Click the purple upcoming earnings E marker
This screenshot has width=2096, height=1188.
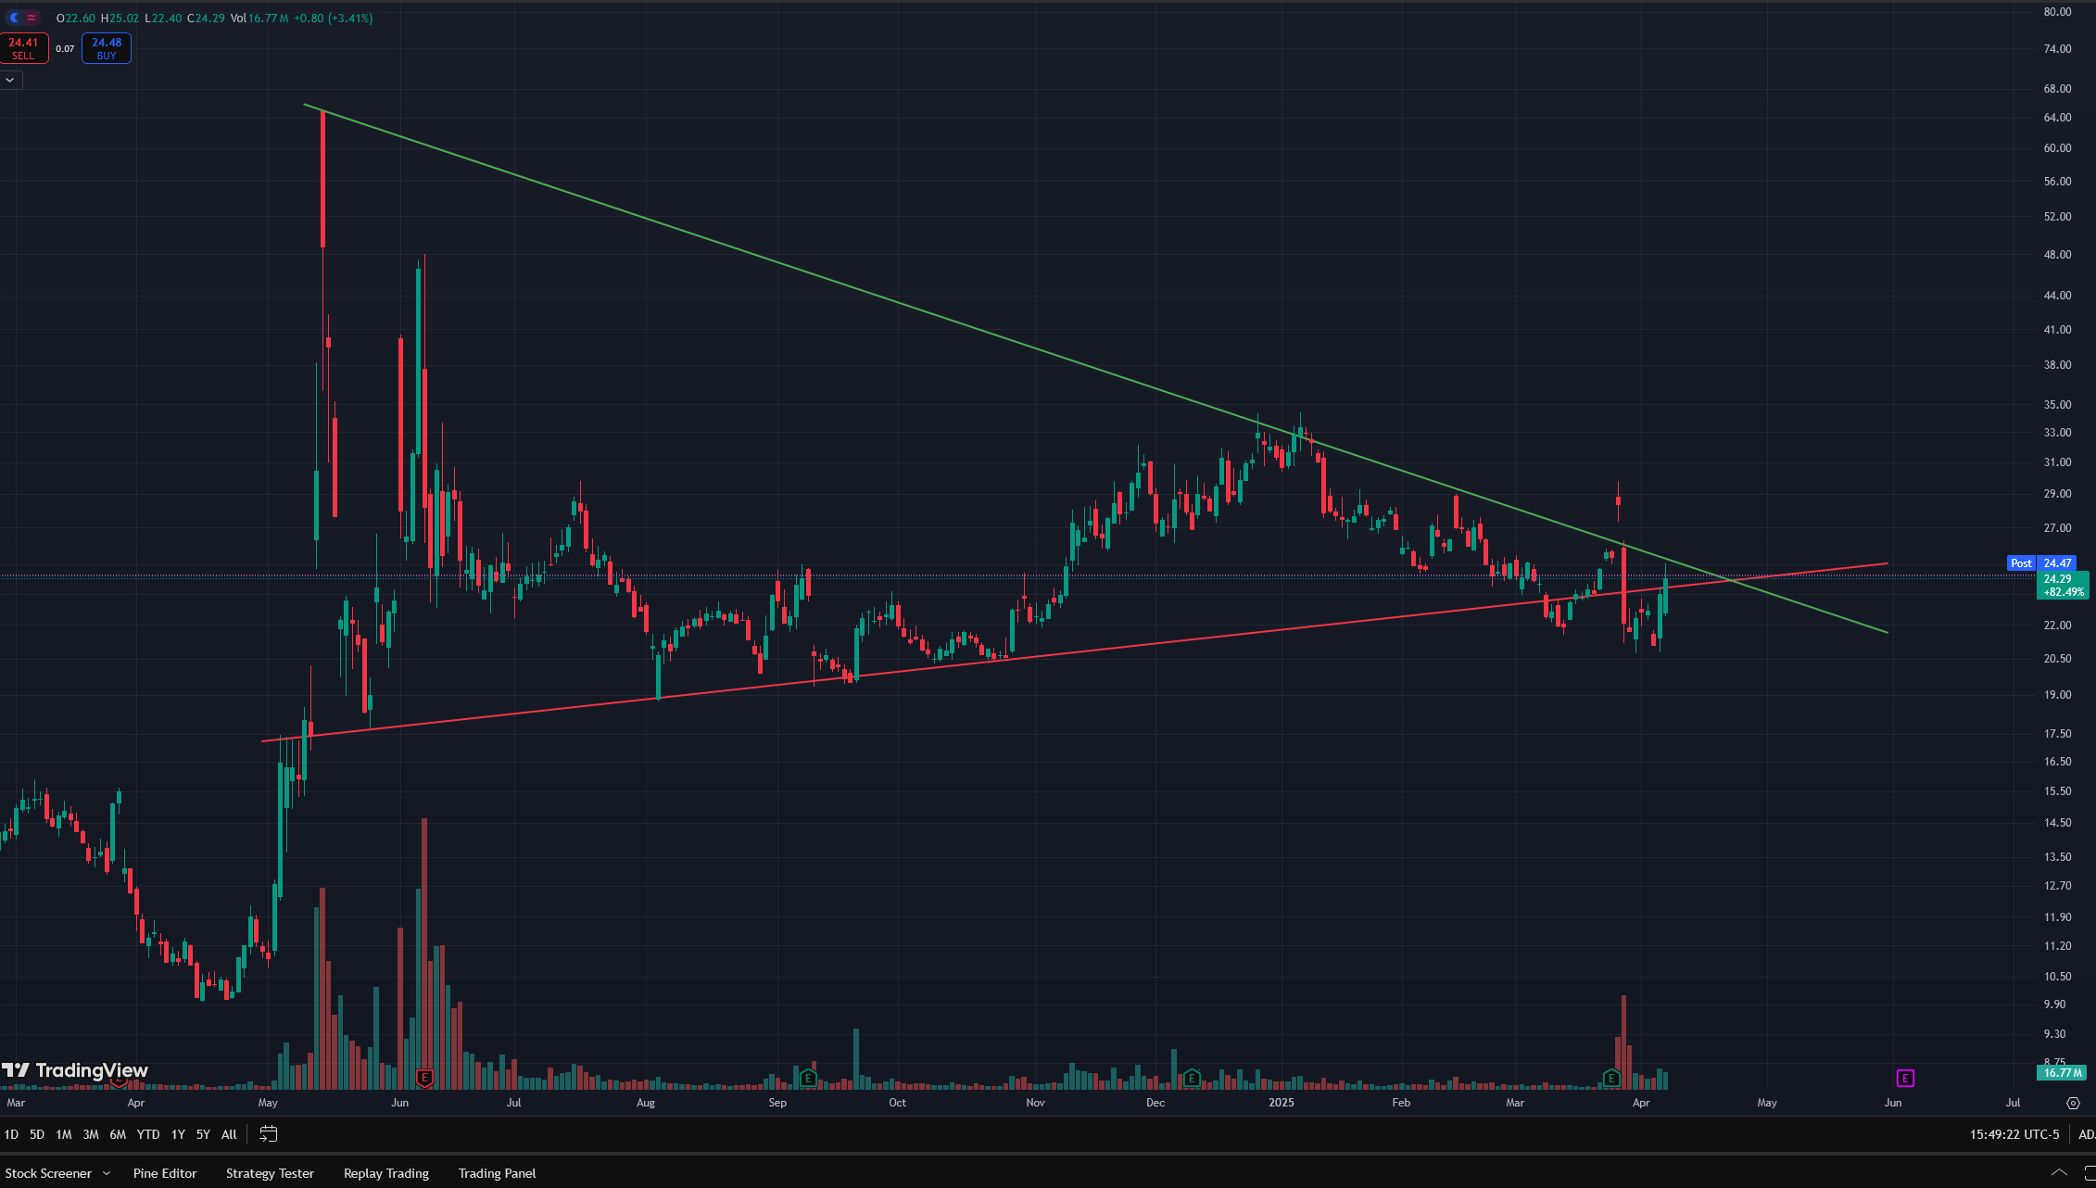1905,1078
